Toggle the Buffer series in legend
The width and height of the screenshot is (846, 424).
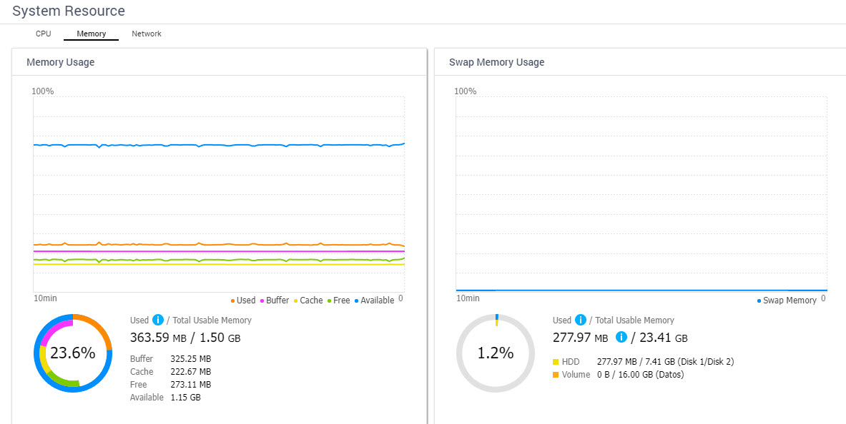point(274,301)
